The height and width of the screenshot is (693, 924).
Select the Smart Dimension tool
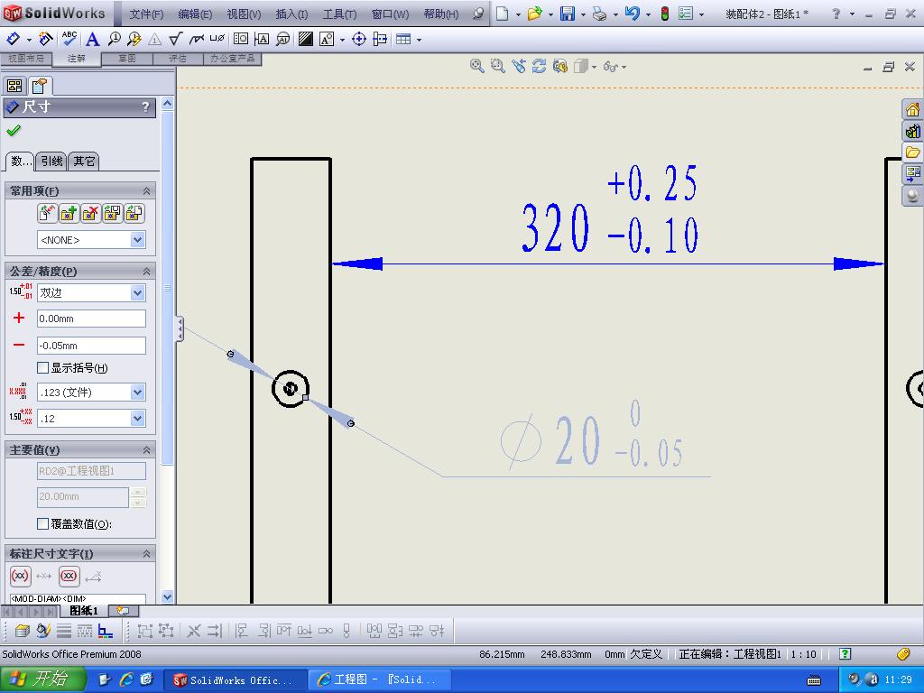pos(13,39)
